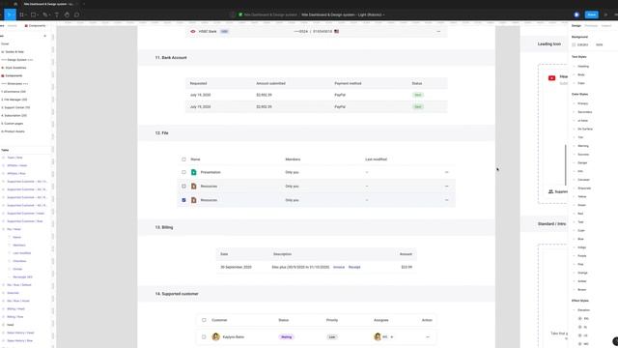Image resolution: width=618 pixels, height=348 pixels.
Task: Open the 2. File Manager page
Action: [14, 100]
